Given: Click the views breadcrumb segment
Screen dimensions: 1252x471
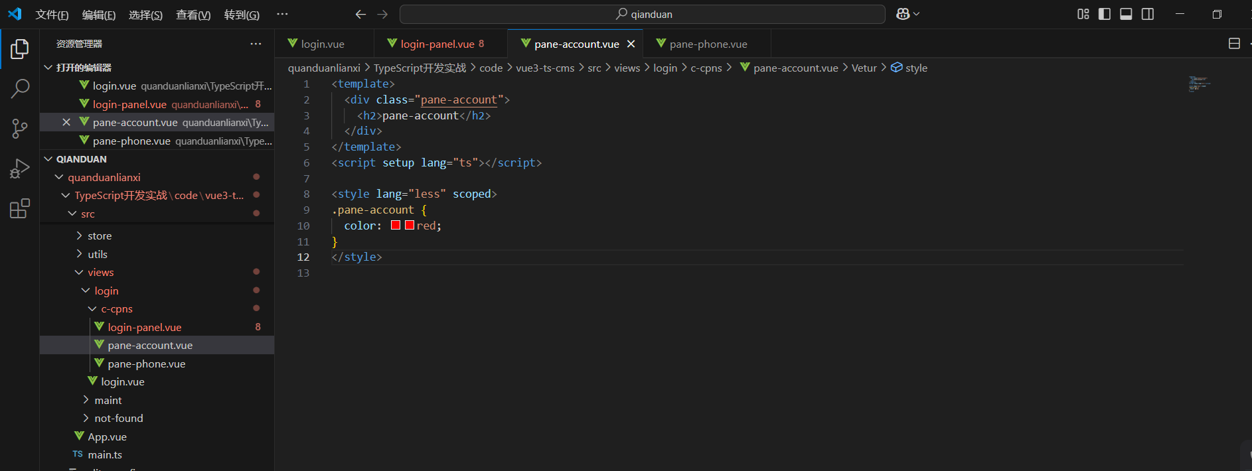Looking at the screenshot, I should 627,68.
